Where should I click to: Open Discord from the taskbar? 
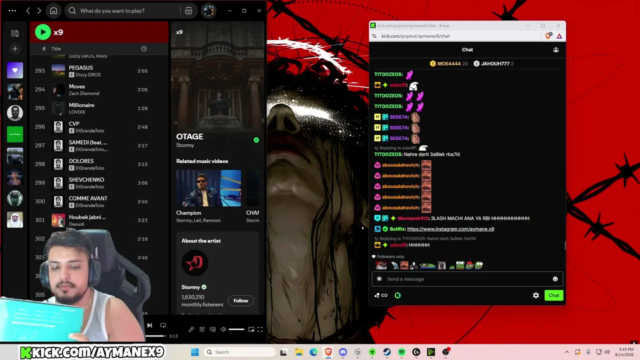(343, 352)
